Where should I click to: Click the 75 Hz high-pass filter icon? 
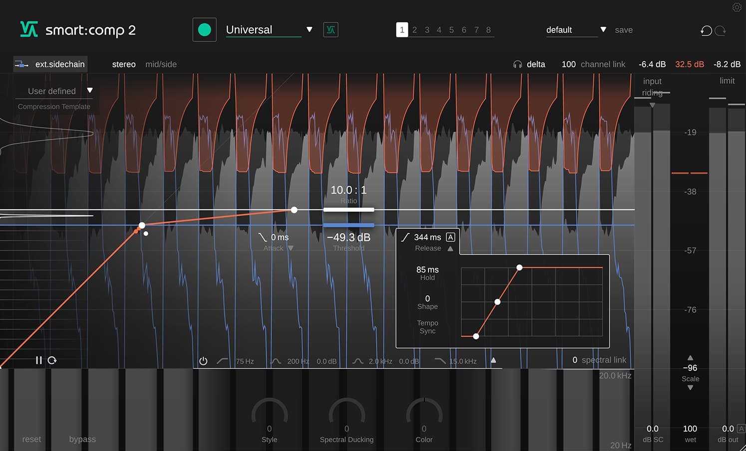223,361
